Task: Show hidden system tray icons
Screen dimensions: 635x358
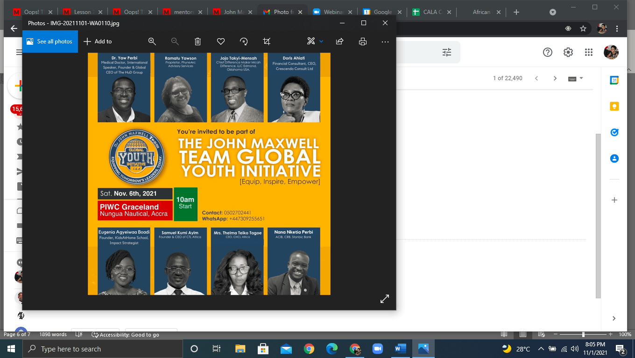Action: 541,349
